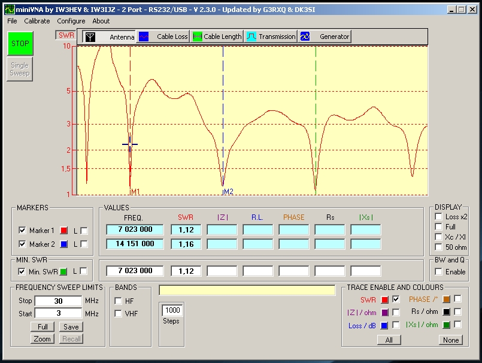The height and width of the screenshot is (363, 482).
Task: Toggle the Loss / dB trace checkbox
Action: click(396, 325)
